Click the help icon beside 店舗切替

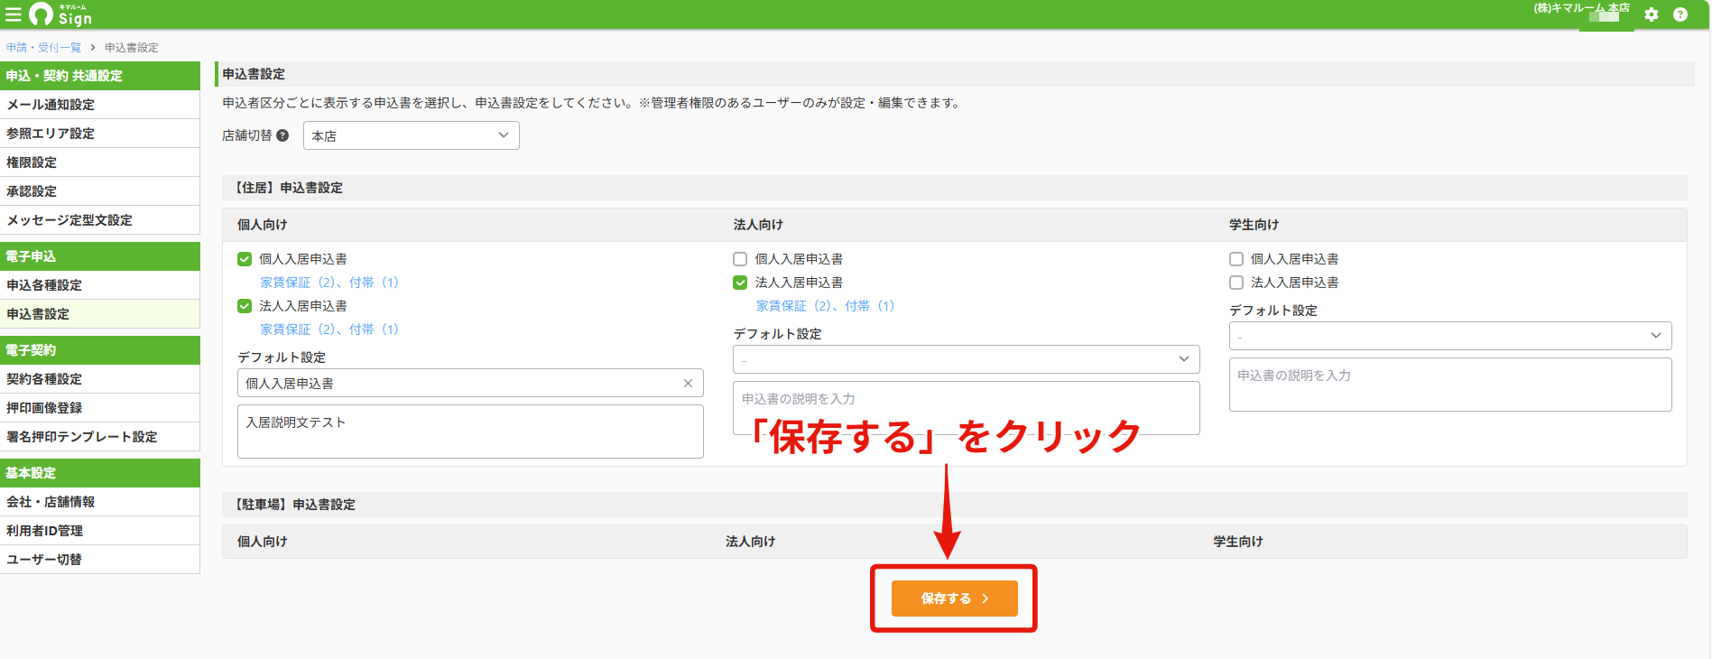282,135
